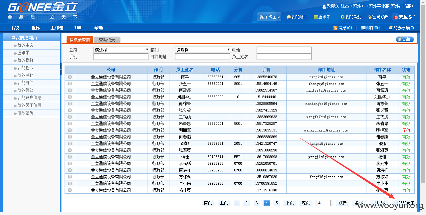The height and width of the screenshot is (215, 426).
Task: Open the 工作流 menu
Action: [x=57, y=28]
